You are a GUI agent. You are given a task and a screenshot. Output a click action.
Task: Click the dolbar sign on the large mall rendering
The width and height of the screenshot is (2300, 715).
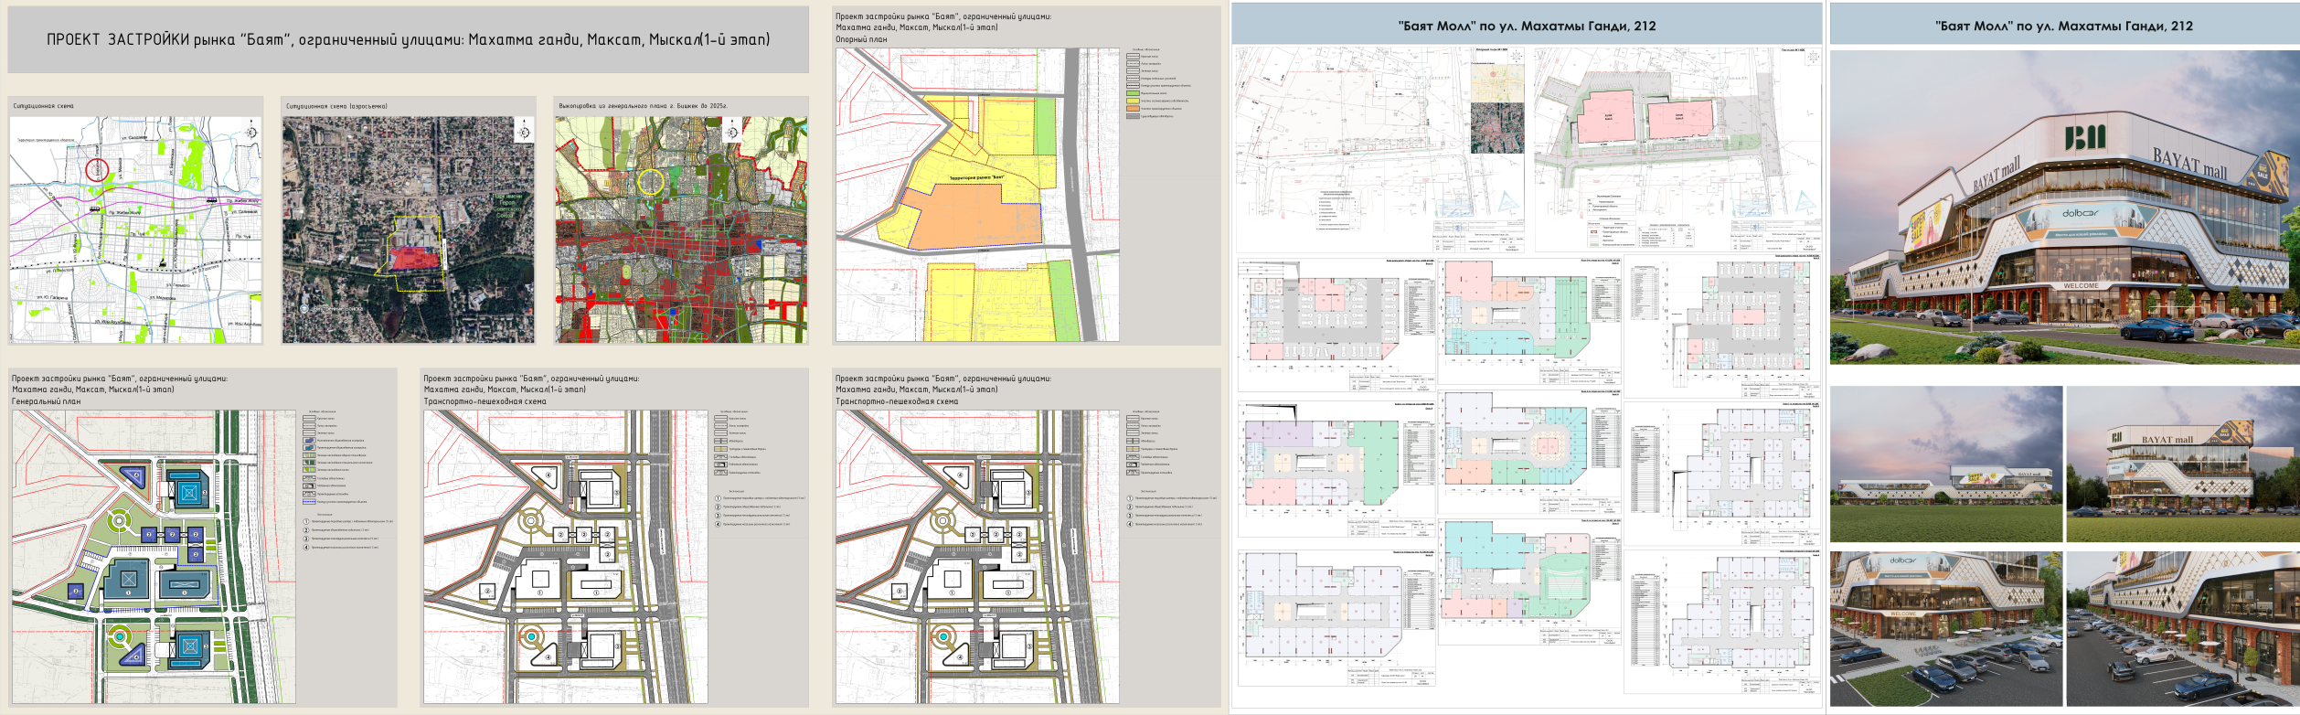(2080, 213)
